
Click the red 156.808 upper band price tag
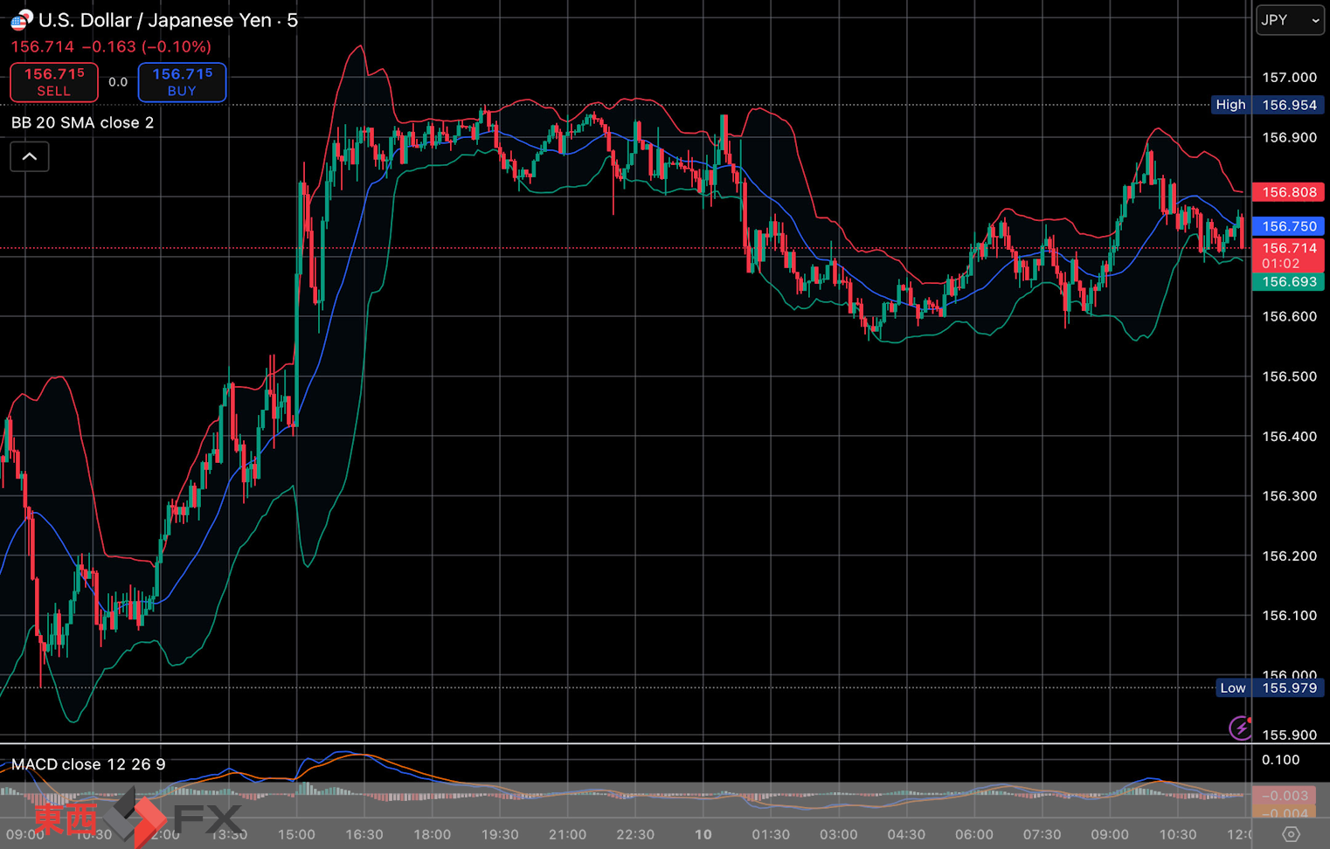coord(1289,192)
